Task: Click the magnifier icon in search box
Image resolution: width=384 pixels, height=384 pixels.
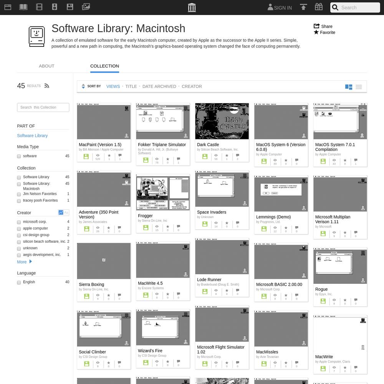Action: pyautogui.click(x=335, y=8)
